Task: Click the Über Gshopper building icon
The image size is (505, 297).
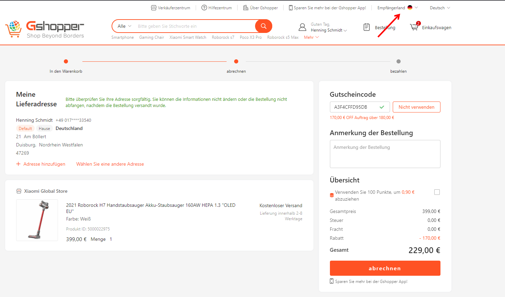Action: pos(246,8)
